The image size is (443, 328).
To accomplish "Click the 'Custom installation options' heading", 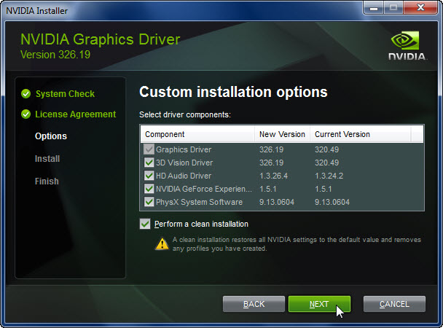I will pyautogui.click(x=233, y=92).
